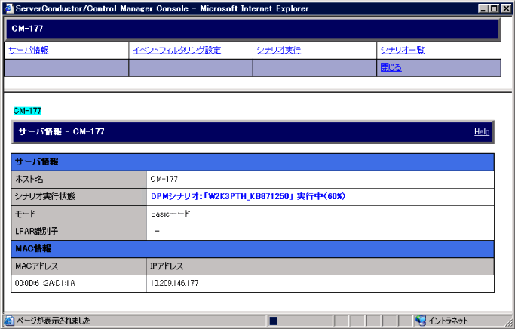Click the intranet zone globe icon

coord(420,321)
